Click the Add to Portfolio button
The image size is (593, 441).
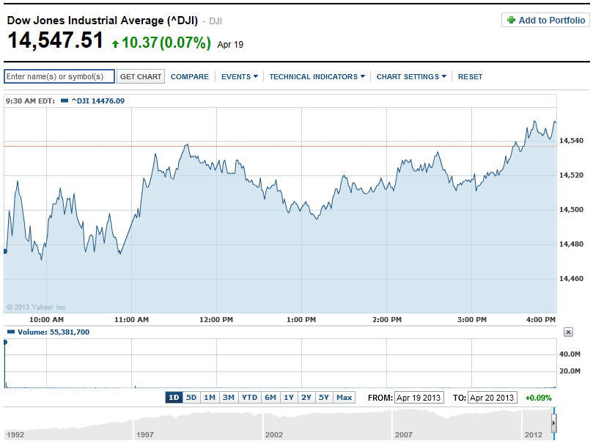pyautogui.click(x=545, y=21)
